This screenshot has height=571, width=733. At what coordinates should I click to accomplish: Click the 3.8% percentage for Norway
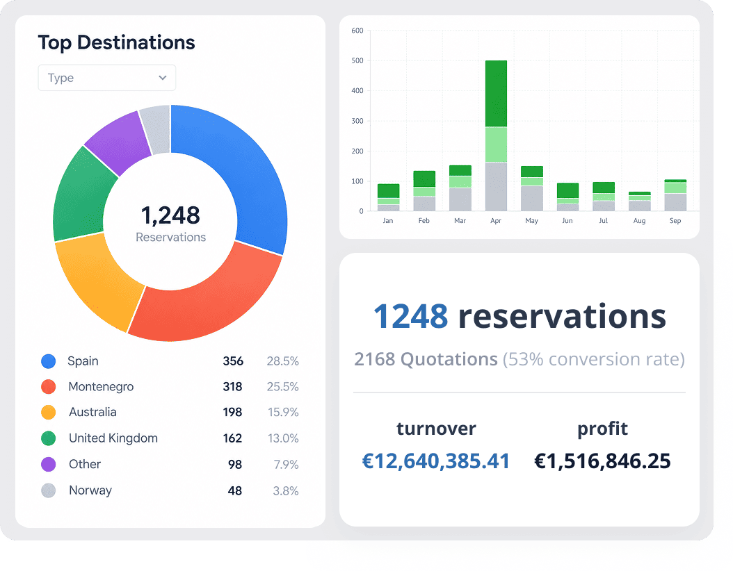click(286, 490)
